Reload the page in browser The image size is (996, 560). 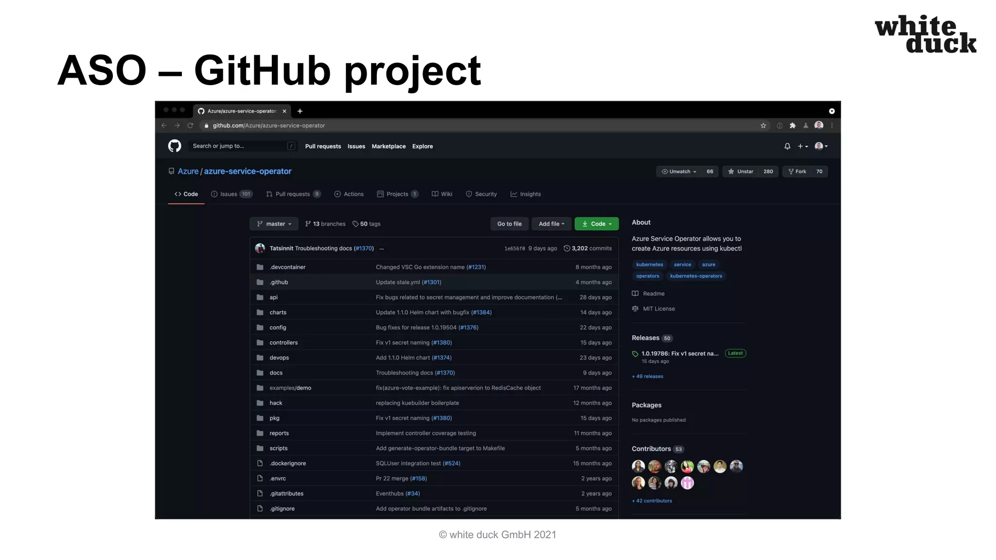[190, 125]
